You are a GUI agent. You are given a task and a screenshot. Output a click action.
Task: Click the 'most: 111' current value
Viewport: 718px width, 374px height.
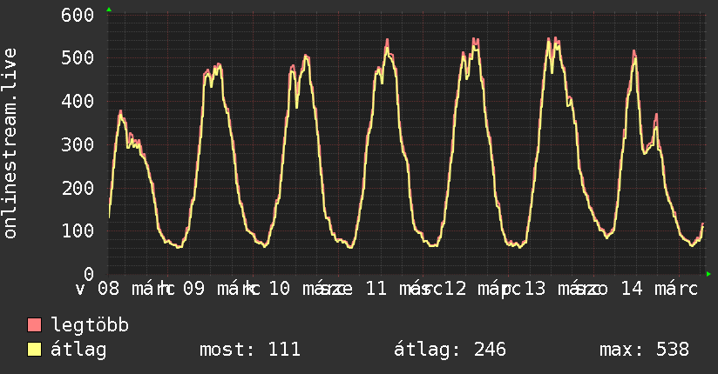(x=250, y=350)
